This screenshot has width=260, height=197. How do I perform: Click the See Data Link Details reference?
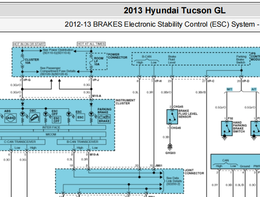[x=174, y=181]
